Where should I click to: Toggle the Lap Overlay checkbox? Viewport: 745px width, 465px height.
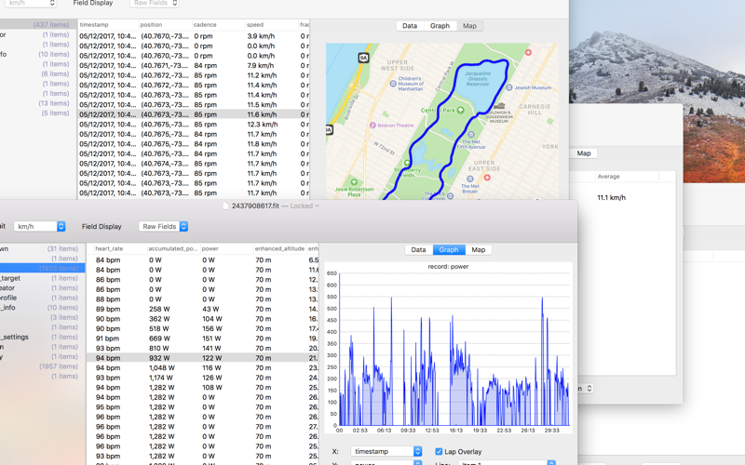point(439,452)
